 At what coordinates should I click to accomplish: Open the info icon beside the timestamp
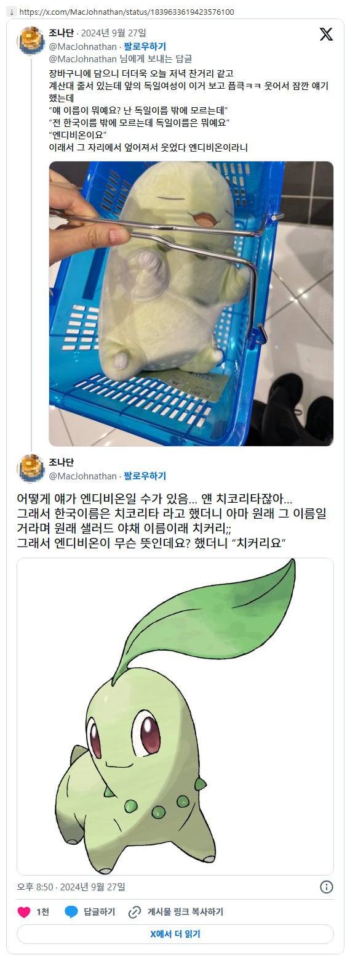pos(327,887)
